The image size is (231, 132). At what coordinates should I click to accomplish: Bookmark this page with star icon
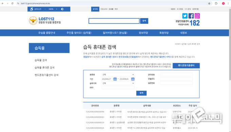(x=209, y=3)
